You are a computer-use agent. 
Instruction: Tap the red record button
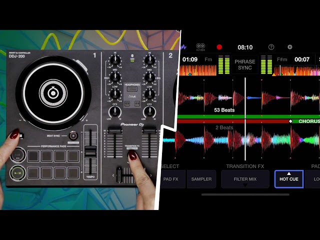point(219,47)
